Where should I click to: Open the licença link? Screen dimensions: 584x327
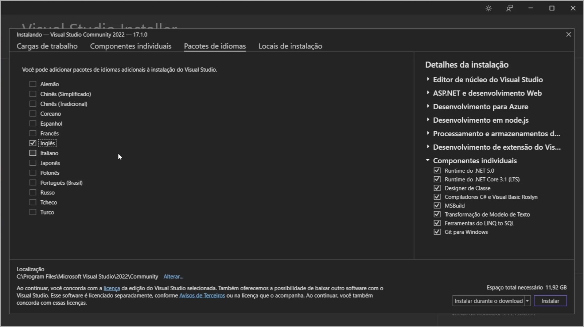[x=112, y=288]
